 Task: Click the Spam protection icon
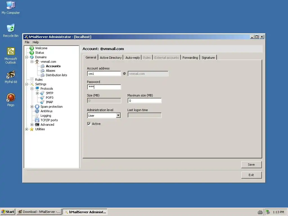coord(37,107)
